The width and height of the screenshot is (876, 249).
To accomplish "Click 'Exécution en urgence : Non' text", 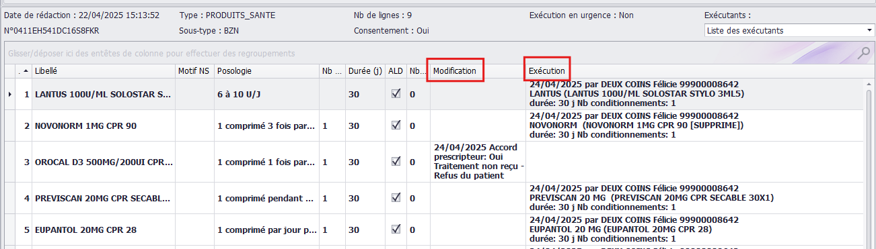I will tap(581, 15).
